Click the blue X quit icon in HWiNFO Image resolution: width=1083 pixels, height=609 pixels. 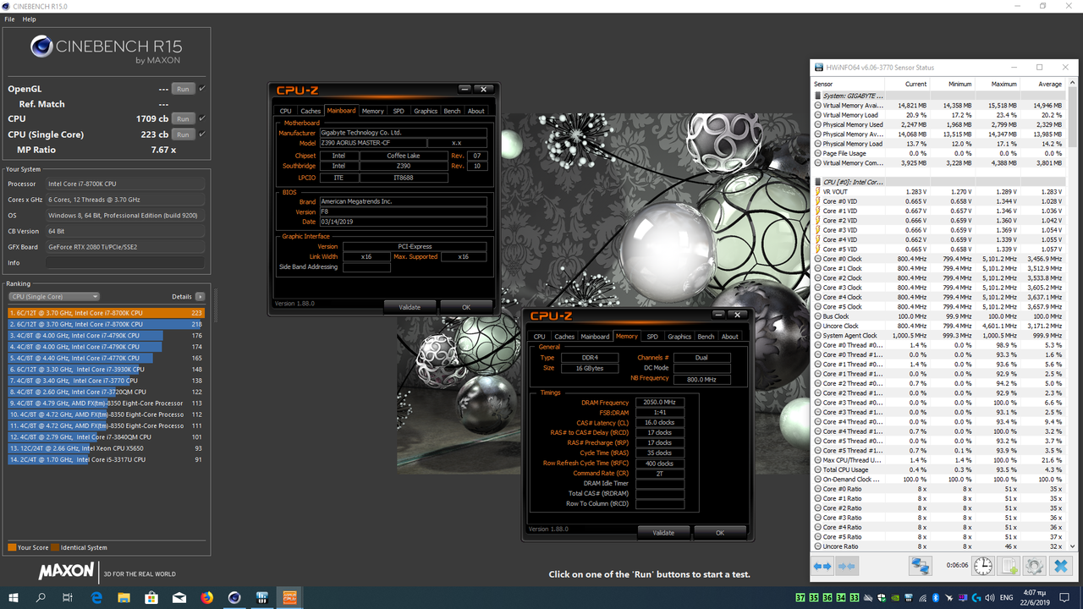(x=1061, y=566)
